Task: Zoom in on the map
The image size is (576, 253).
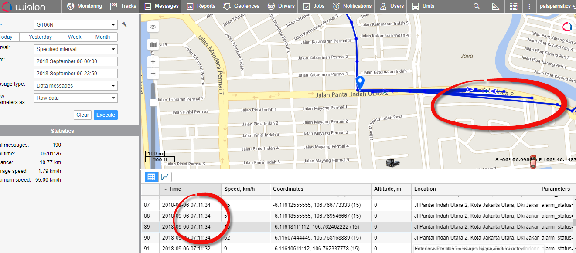Action: point(153,62)
